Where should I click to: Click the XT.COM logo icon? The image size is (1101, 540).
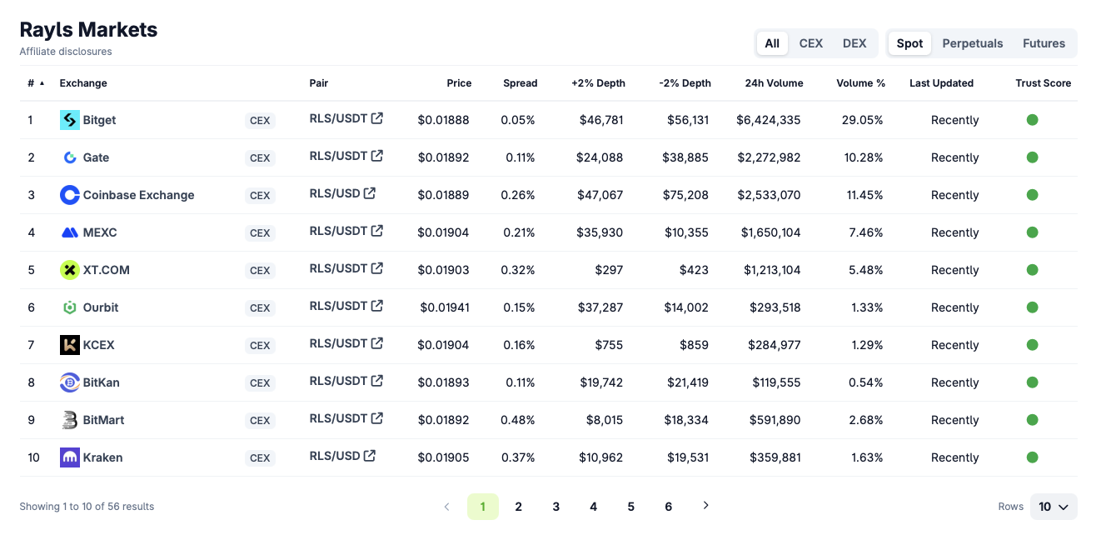(x=70, y=270)
